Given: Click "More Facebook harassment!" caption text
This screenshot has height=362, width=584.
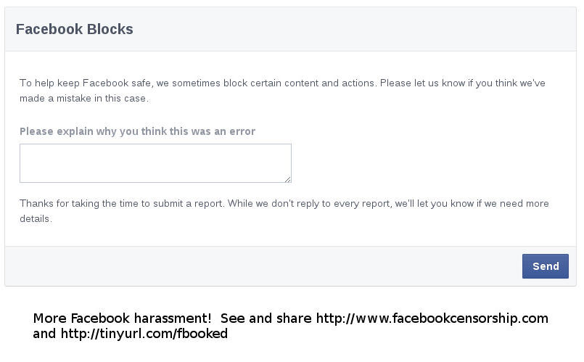Looking at the screenshot, I should point(122,318).
